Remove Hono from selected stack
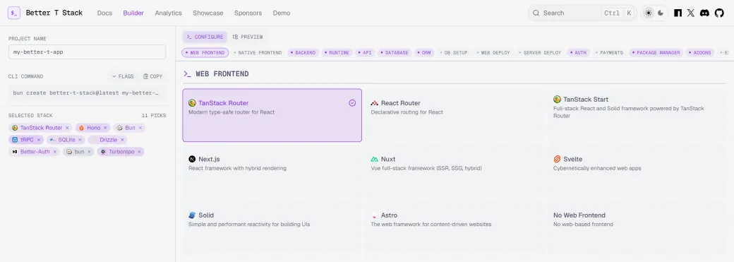The image size is (734, 262). [105, 128]
